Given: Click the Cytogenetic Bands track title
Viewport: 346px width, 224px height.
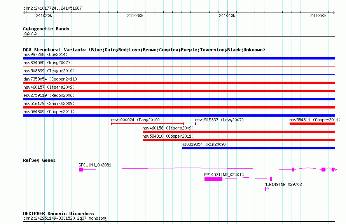Looking at the screenshot, I should (46, 29).
